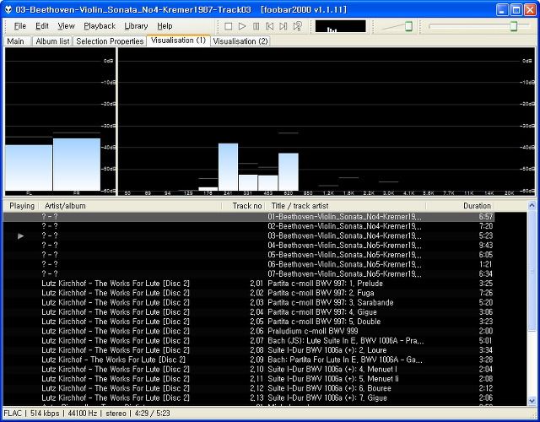Click the FR channel level bar

pos(77,165)
